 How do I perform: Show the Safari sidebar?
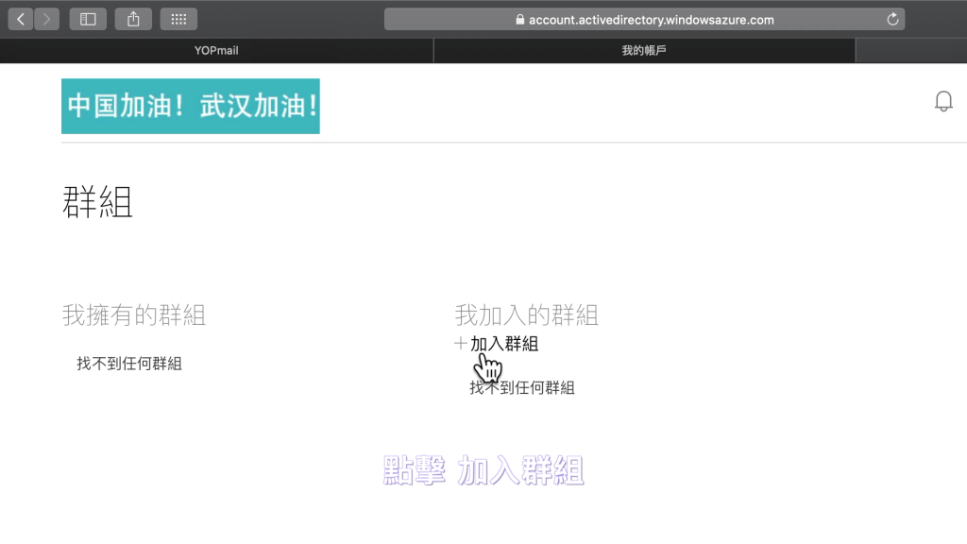pos(88,19)
